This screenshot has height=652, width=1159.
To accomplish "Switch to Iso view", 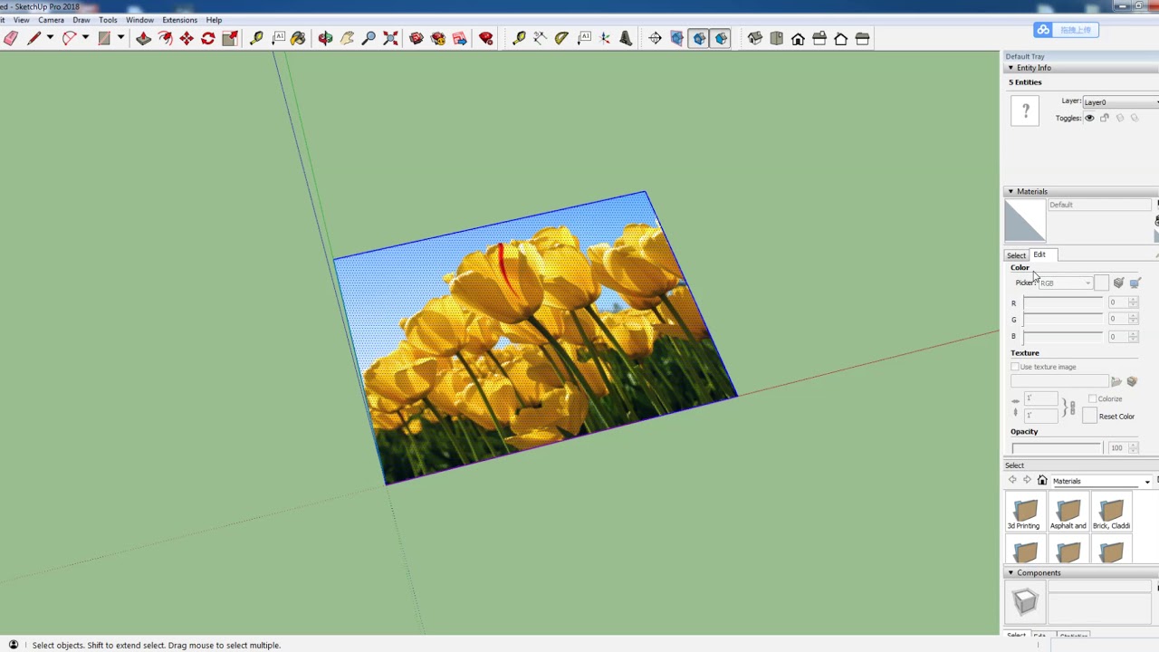I will [x=754, y=38].
